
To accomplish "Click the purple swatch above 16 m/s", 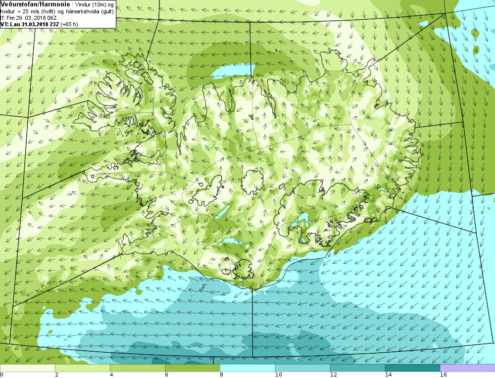I will [x=468, y=368].
